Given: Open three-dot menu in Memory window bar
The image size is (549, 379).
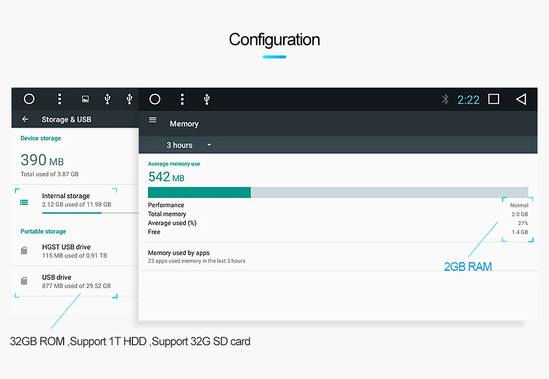Looking at the screenshot, I should pos(182,99).
